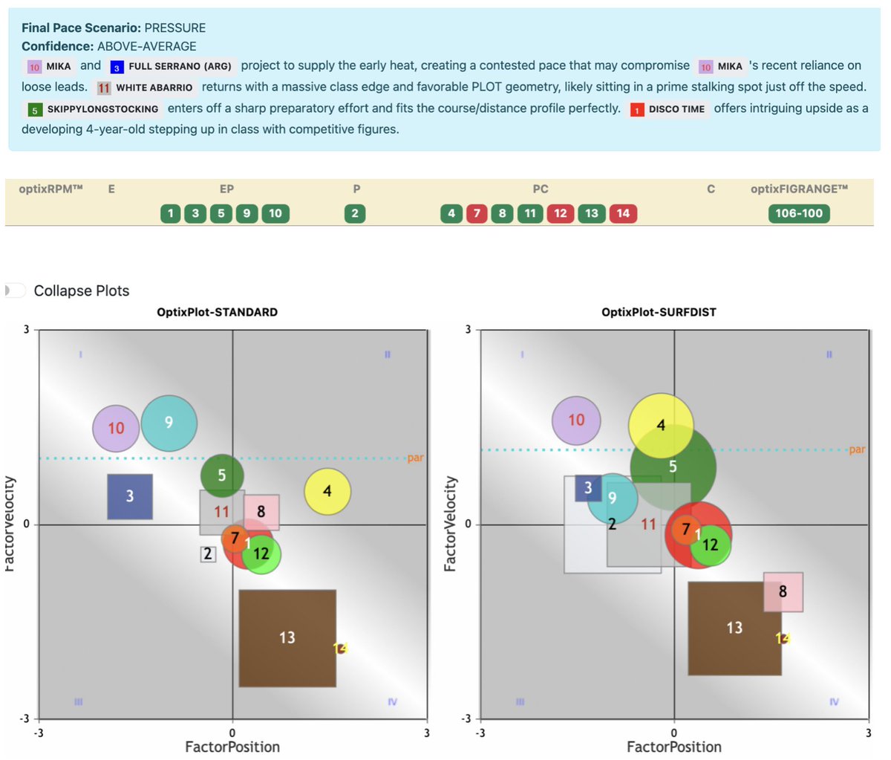The height and width of the screenshot is (760, 891).
Task: Select green badge 9 in the EP group
Action: pos(247,213)
